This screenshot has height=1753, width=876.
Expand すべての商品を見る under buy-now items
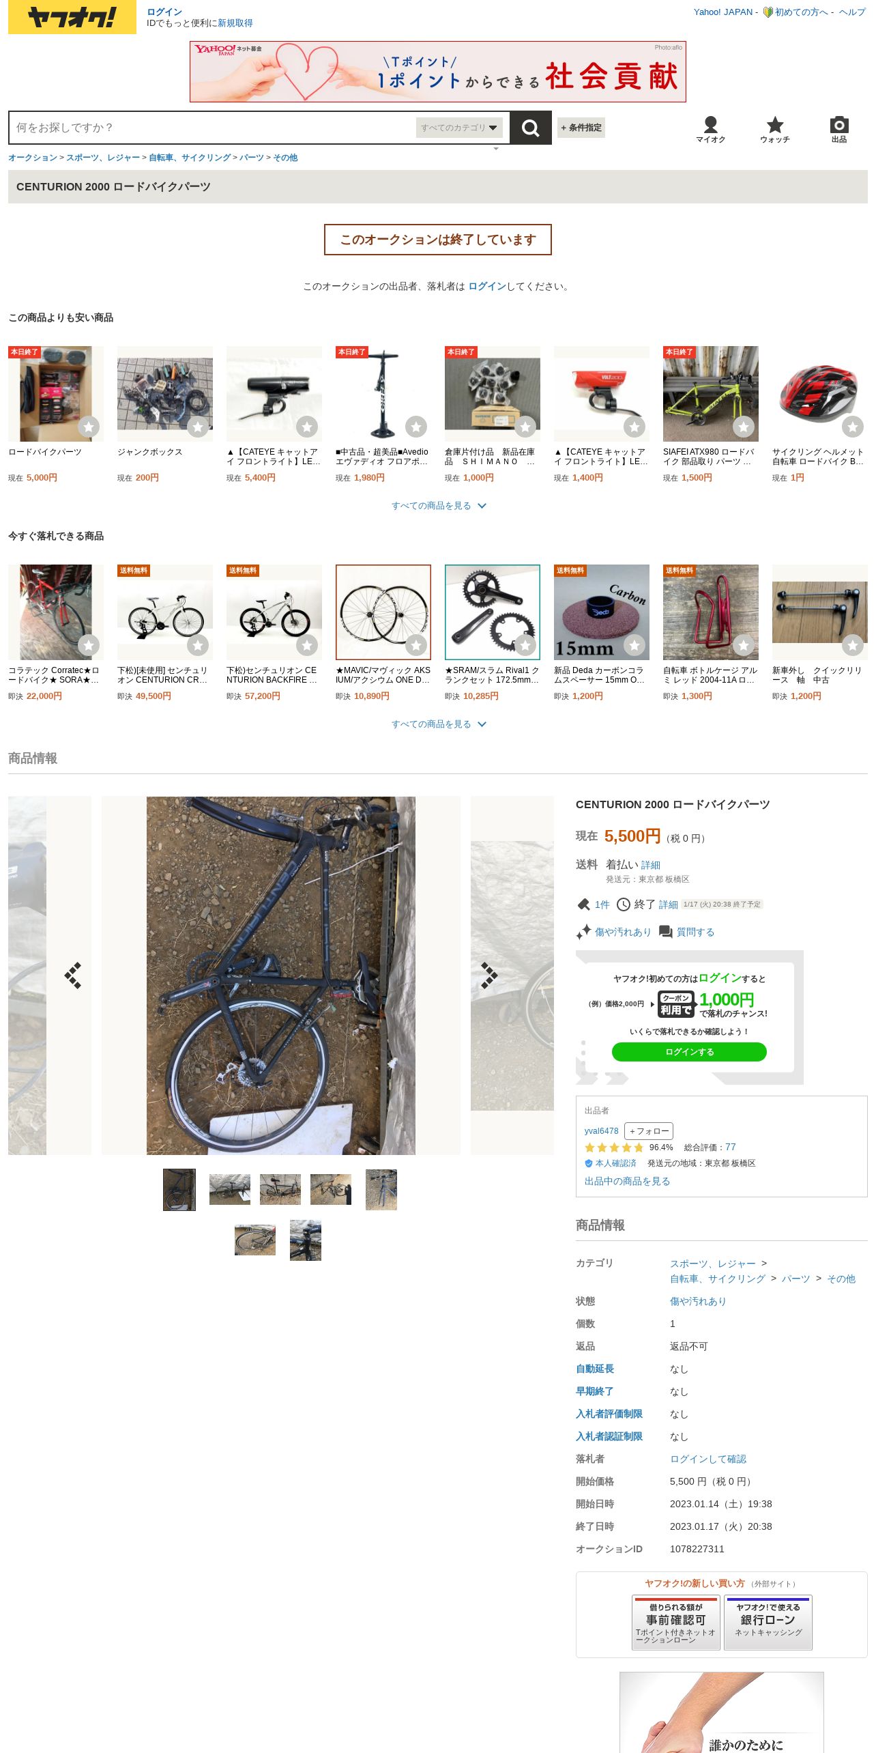click(x=438, y=724)
